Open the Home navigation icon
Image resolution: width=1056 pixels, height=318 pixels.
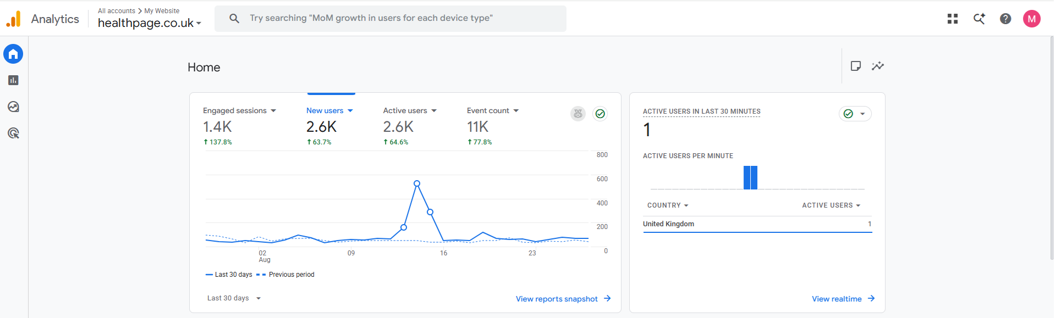pos(13,54)
